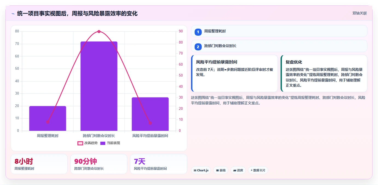Toggle the 改善趋势 legend item

click(x=88, y=143)
